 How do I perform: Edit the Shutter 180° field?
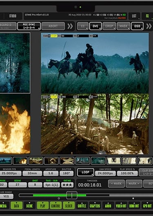67,173
